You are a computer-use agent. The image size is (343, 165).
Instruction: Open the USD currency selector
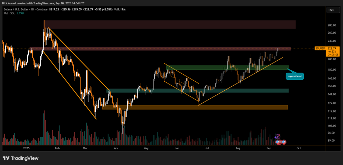tap(331, 10)
